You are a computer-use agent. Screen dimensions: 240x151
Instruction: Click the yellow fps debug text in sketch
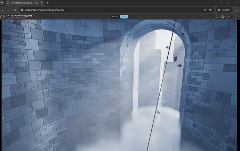(x=18, y=21)
